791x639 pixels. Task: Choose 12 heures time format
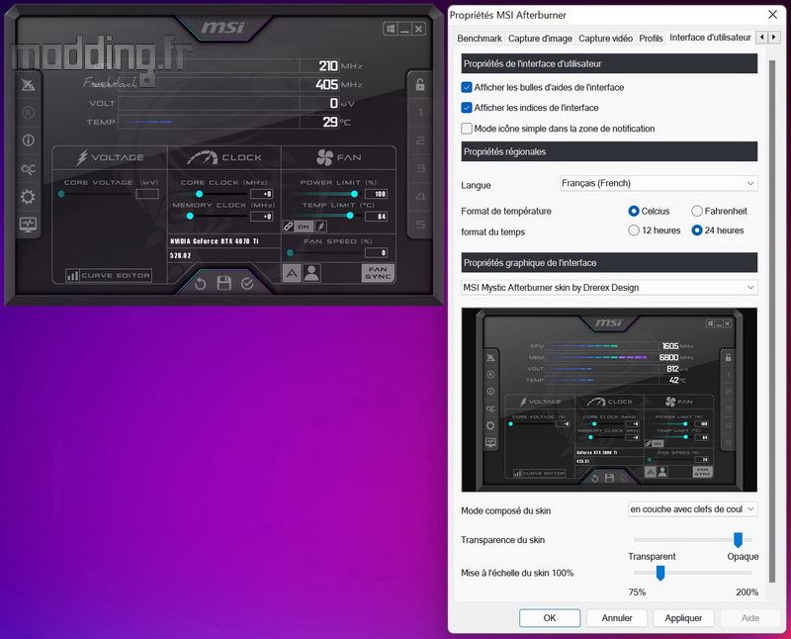tap(634, 230)
